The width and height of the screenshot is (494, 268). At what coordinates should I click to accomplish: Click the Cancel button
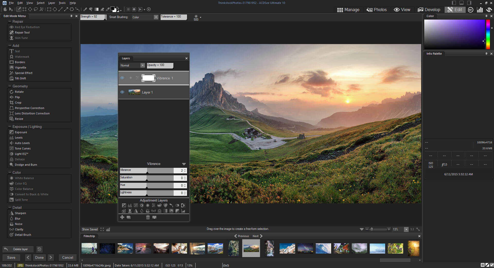coord(68,257)
